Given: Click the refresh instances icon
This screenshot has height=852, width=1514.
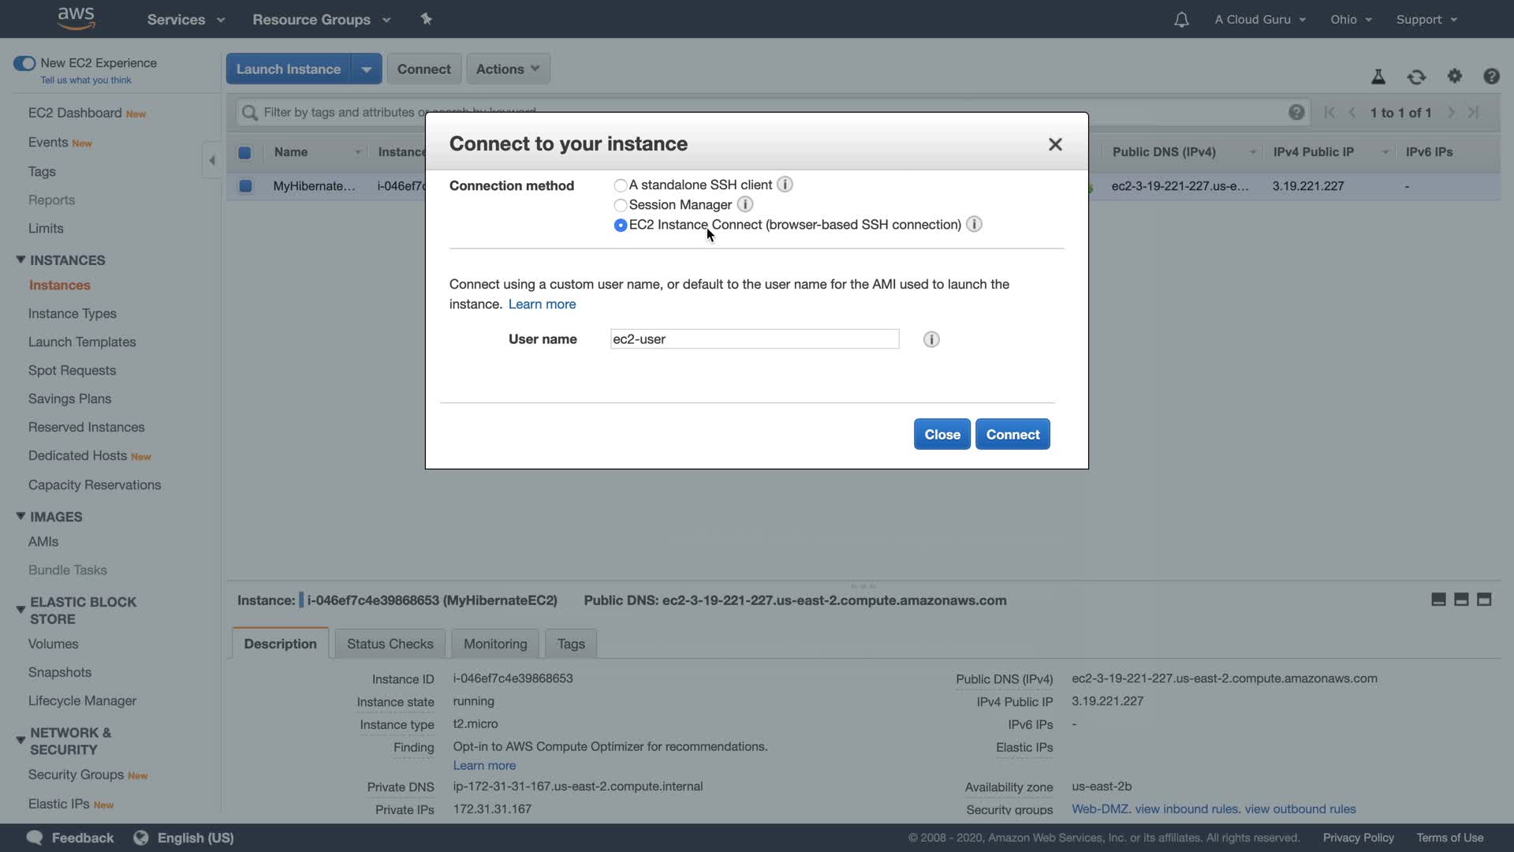Looking at the screenshot, I should pyautogui.click(x=1416, y=77).
